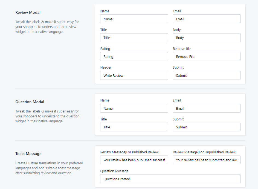This screenshot has height=189, width=258.
Task: Click the Body input field
Action: click(x=207, y=38)
